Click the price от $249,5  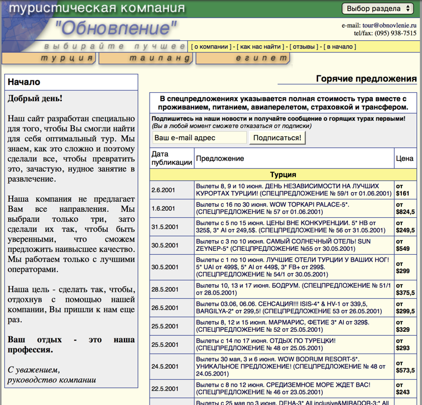tap(405, 226)
